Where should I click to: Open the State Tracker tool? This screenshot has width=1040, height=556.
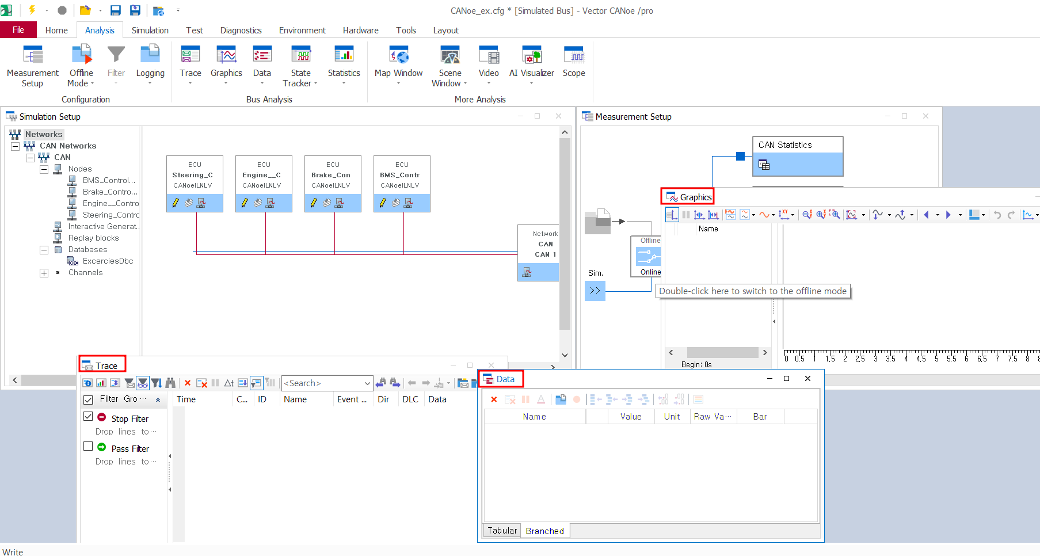300,66
